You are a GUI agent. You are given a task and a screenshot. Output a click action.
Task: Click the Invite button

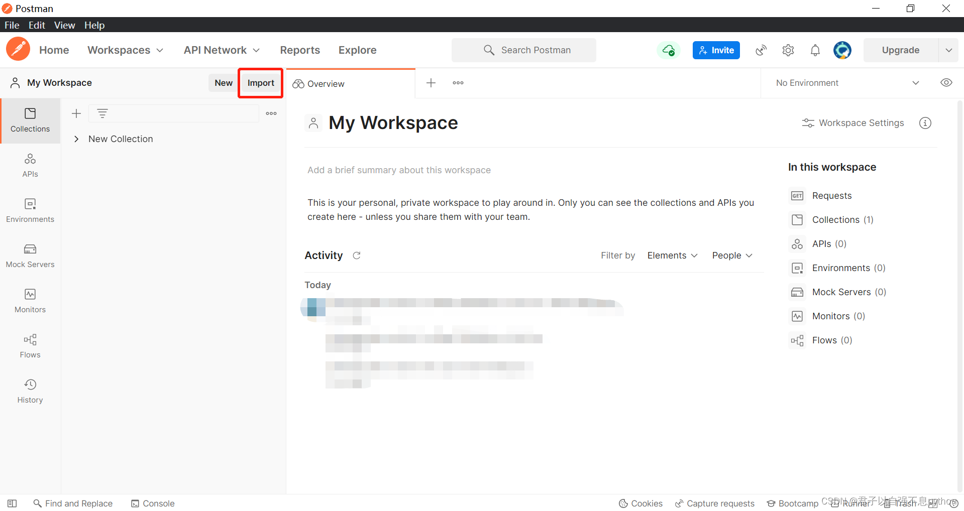pyautogui.click(x=716, y=50)
